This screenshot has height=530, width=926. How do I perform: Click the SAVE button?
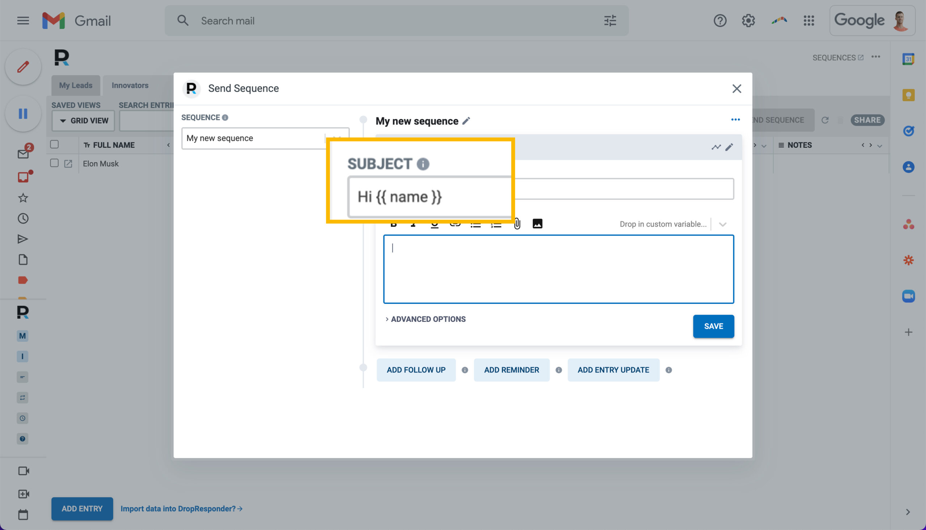tap(713, 326)
